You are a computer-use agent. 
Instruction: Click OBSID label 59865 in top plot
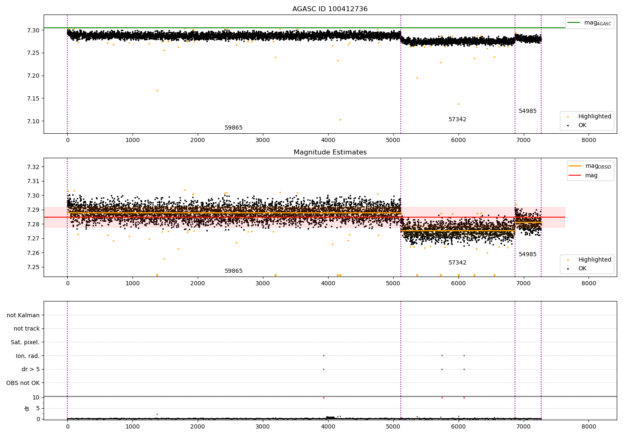(233, 128)
